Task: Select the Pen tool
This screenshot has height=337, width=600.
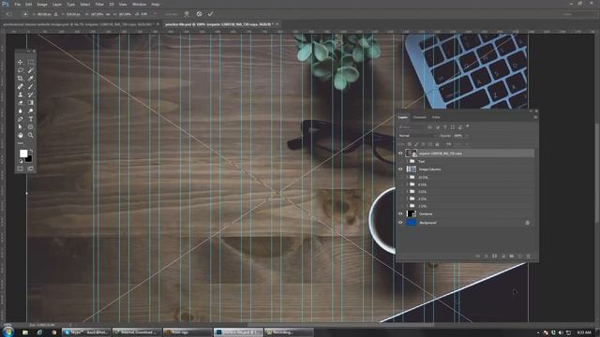Action: coord(21,119)
